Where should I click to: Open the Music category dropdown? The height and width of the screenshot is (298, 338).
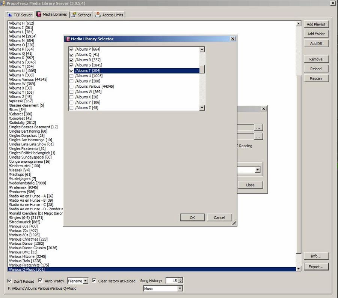click(180, 289)
